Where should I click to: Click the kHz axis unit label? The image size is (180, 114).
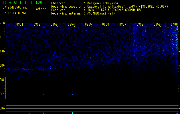click(3, 23)
